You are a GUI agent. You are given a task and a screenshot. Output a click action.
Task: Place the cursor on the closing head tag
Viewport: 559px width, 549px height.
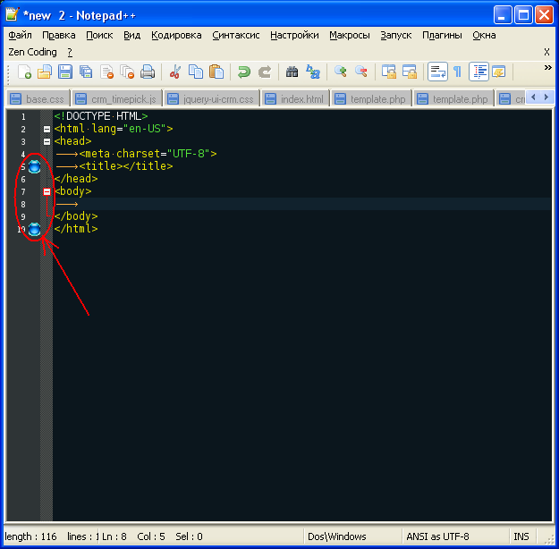click(76, 179)
